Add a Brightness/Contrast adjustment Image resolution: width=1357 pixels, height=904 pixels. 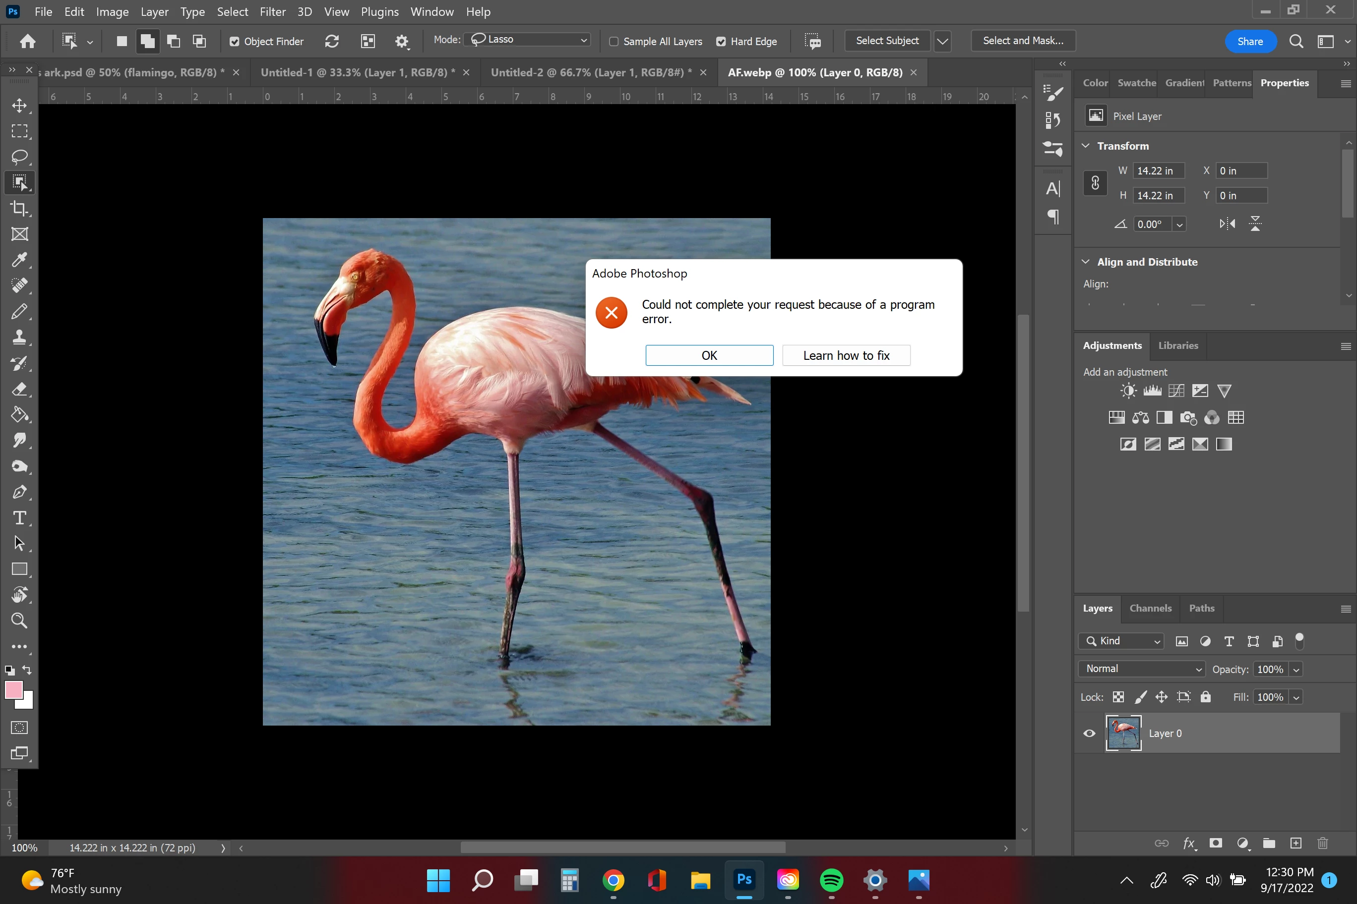click(1128, 391)
